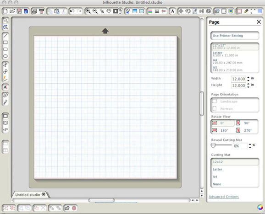Viewport: 265px width, 214px height.
Task: Open a file with the folder icon
Action: pyautogui.click(x=12, y=11)
